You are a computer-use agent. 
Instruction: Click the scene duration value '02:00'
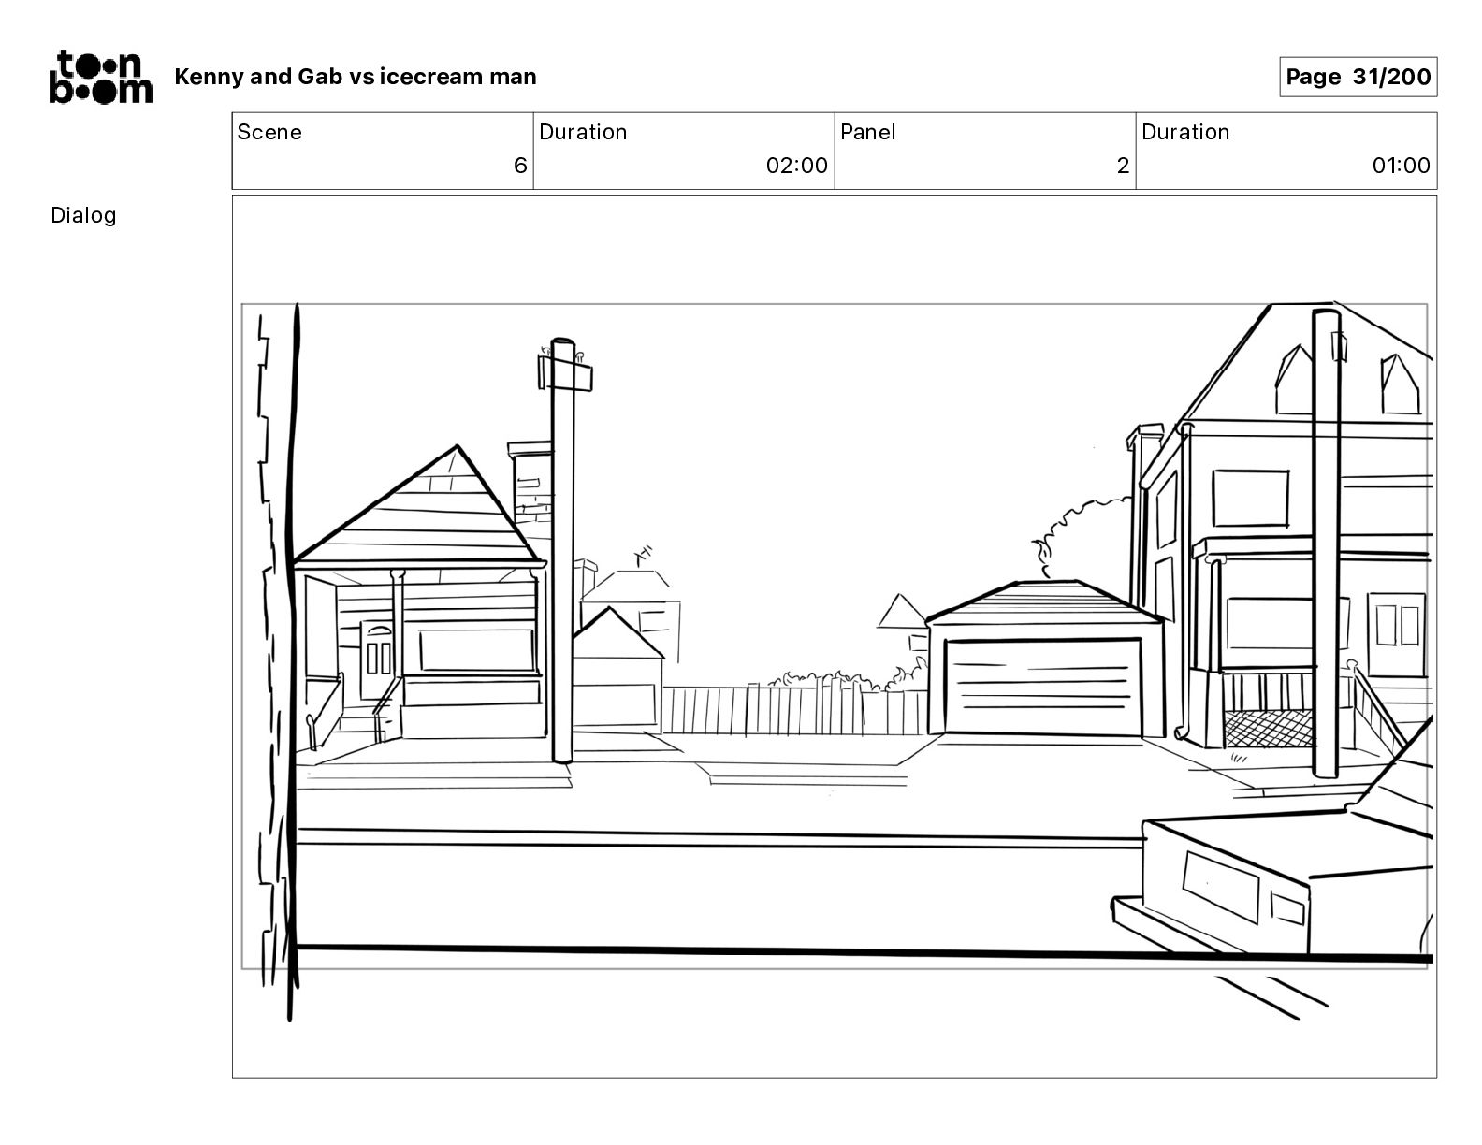pyautogui.click(x=796, y=166)
